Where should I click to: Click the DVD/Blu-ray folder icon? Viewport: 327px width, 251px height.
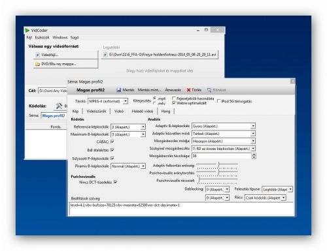coord(37,64)
